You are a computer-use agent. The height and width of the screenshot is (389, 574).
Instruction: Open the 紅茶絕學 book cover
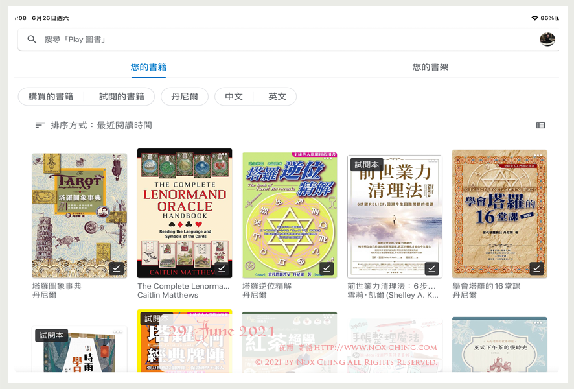(x=290, y=342)
